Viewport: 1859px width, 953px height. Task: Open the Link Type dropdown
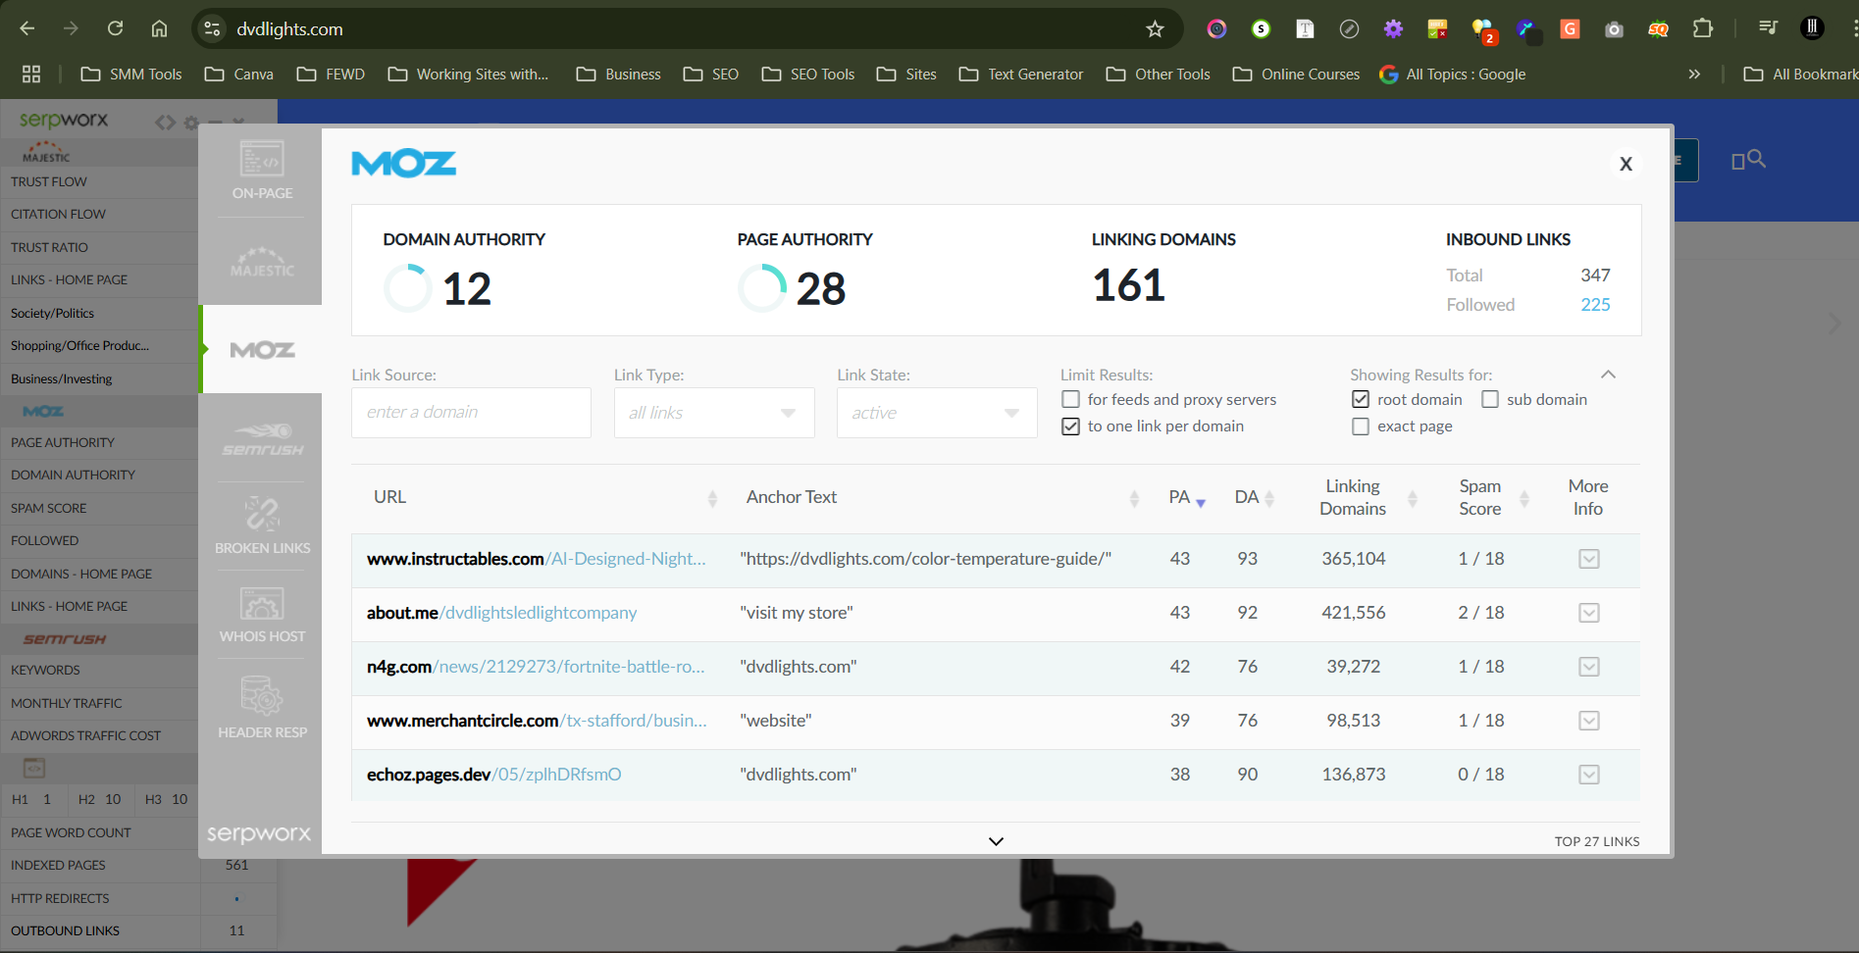[714, 413]
